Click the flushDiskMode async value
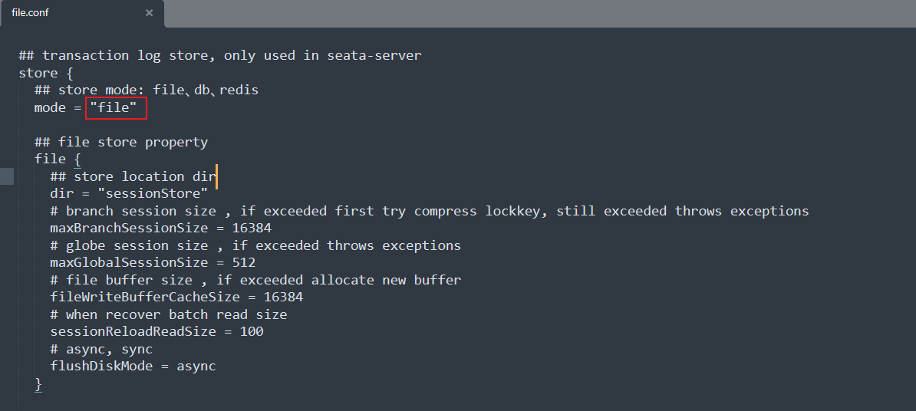 196,367
